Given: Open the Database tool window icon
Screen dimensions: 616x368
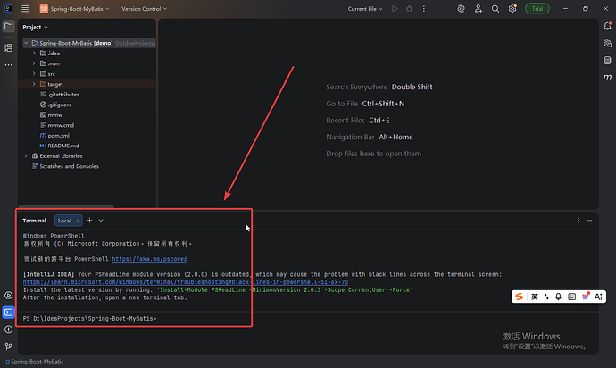Looking at the screenshot, I should click(607, 60).
